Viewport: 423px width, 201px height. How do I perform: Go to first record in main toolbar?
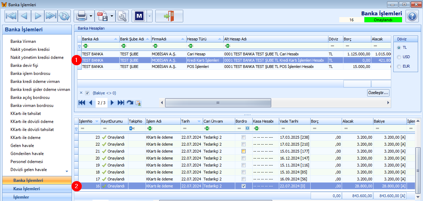click(x=11, y=16)
